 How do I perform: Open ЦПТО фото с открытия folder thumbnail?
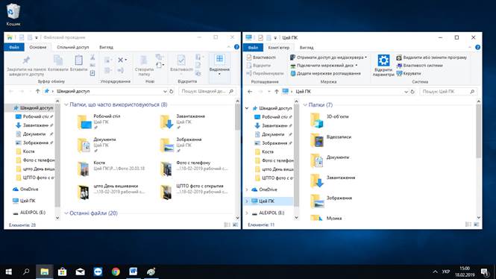pos(166,192)
